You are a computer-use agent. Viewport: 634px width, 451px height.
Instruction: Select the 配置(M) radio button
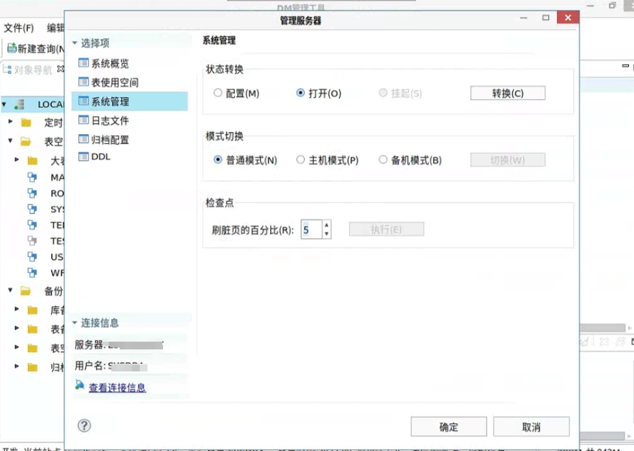[218, 93]
